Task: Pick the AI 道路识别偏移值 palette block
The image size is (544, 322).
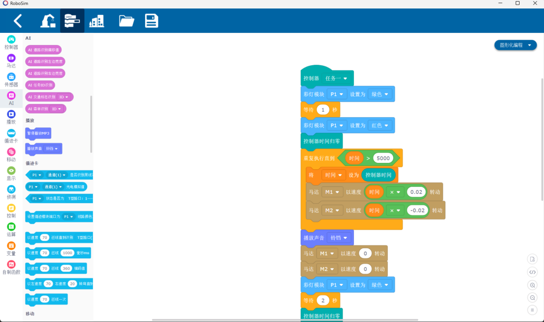Action: click(44, 50)
